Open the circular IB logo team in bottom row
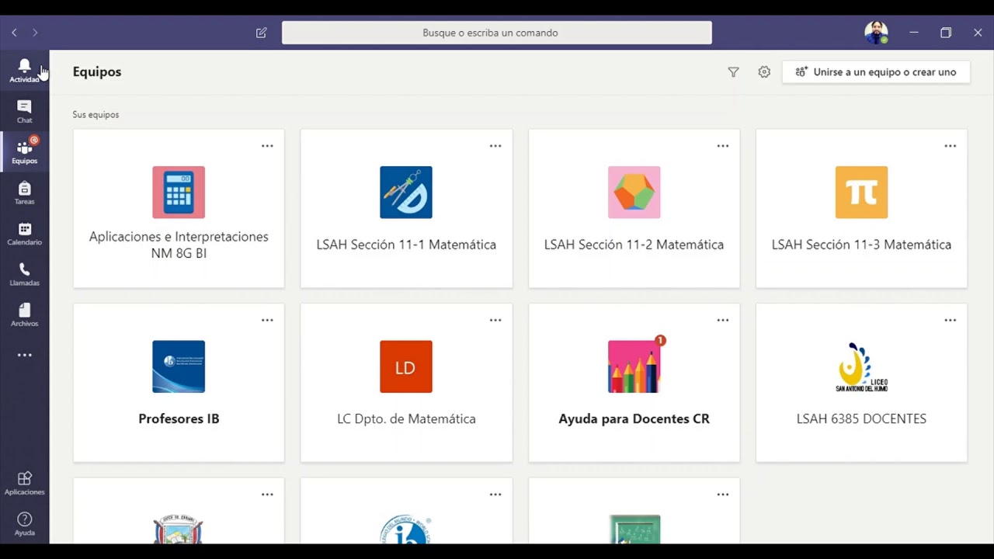994x559 pixels. point(406,529)
